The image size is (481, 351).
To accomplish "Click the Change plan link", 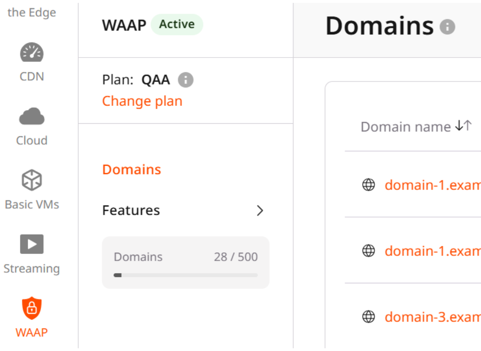I will [142, 101].
